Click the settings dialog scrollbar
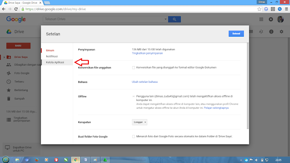Viewport: 290px width, 163px height. coord(248,86)
